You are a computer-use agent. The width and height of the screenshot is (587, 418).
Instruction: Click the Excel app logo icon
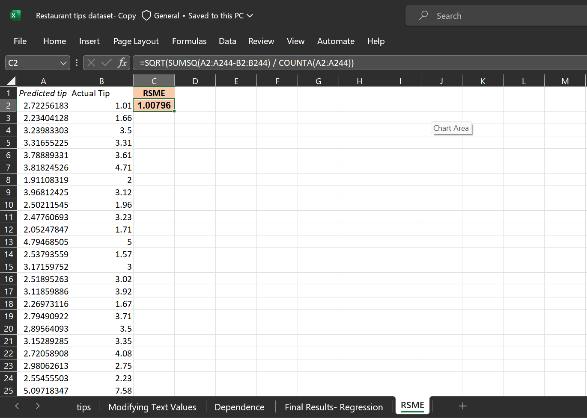pos(15,16)
